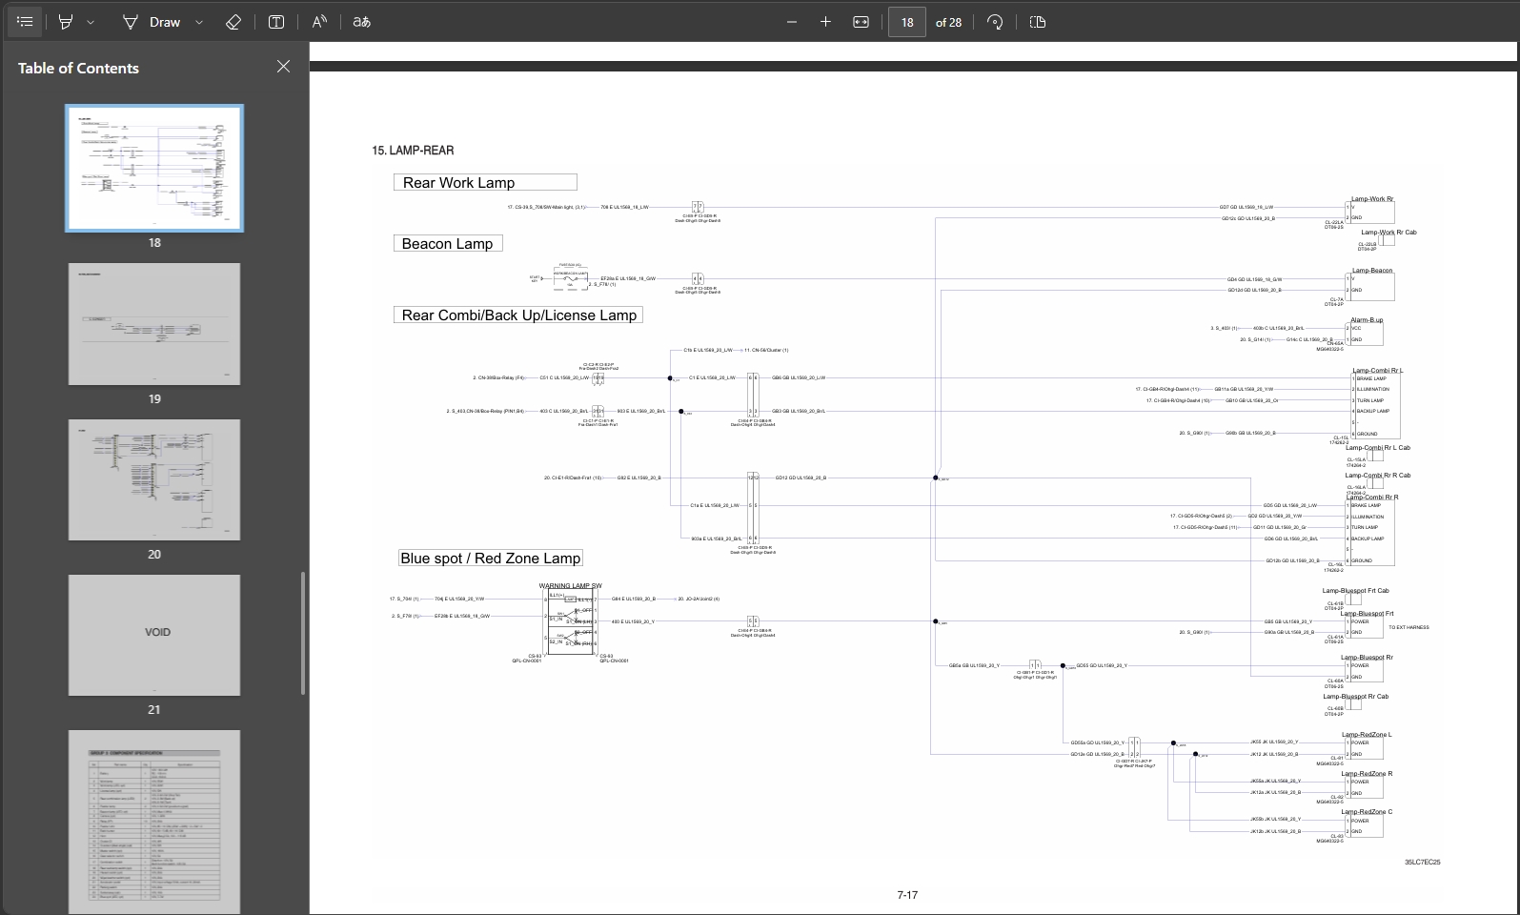This screenshot has width=1520, height=915.
Task: Close the Table of Contents panel
Action: click(283, 67)
